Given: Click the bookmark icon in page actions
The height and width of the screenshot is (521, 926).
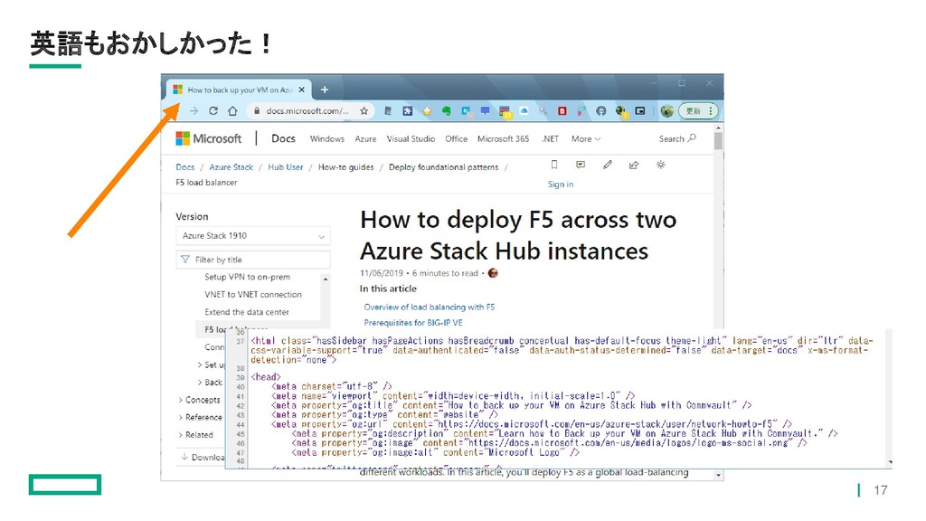Looking at the screenshot, I should click(554, 165).
